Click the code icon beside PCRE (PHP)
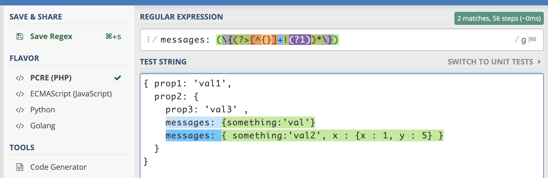Viewport: 548px width, 178px height. [x=19, y=78]
